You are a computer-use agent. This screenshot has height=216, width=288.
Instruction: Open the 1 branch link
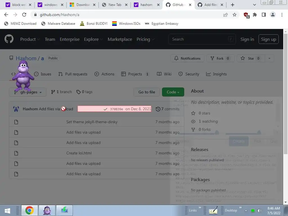pyautogui.click(x=62, y=92)
